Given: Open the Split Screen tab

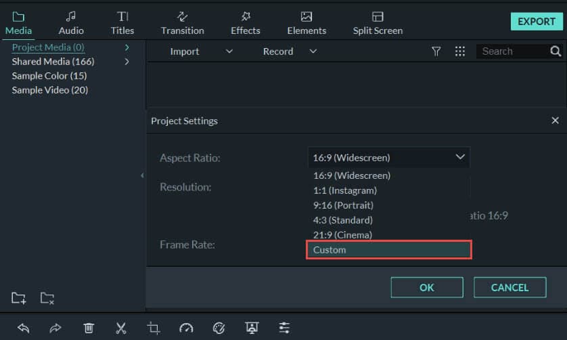Looking at the screenshot, I should 378,22.
